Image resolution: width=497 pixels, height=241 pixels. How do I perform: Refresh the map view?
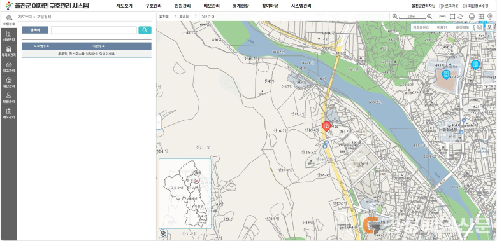point(461,17)
